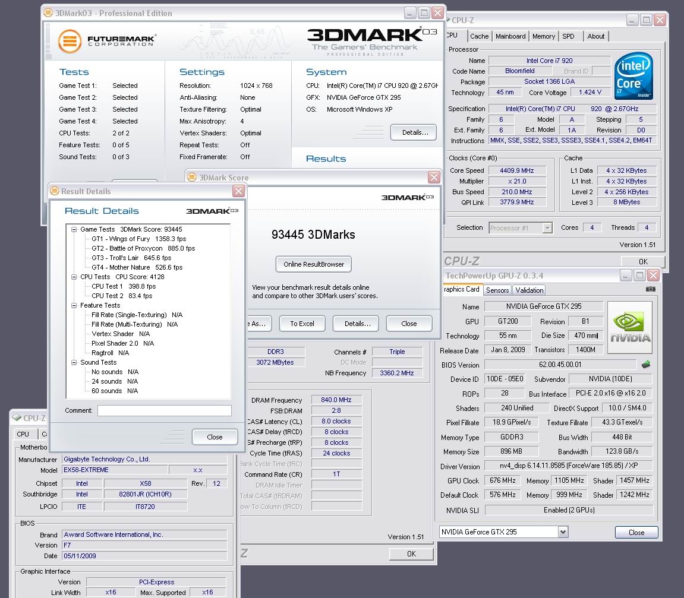Click Close in the 3DMark Score dialog
Screen dimensions: 684x598
point(409,324)
